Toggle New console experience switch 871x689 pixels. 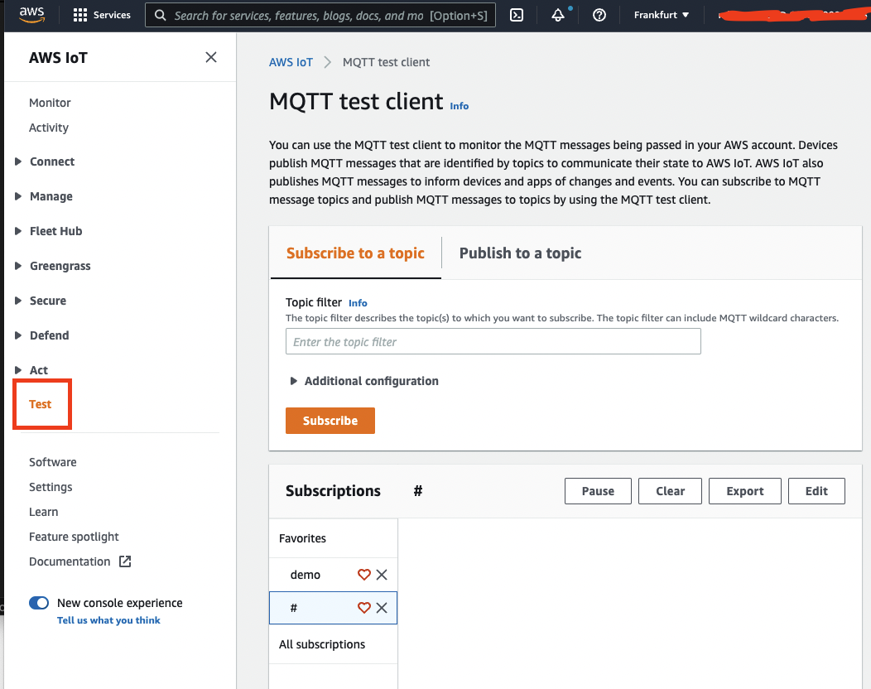click(39, 603)
